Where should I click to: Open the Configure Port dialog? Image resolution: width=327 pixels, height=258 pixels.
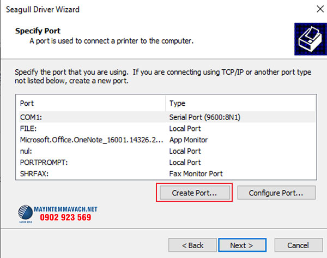(282, 193)
